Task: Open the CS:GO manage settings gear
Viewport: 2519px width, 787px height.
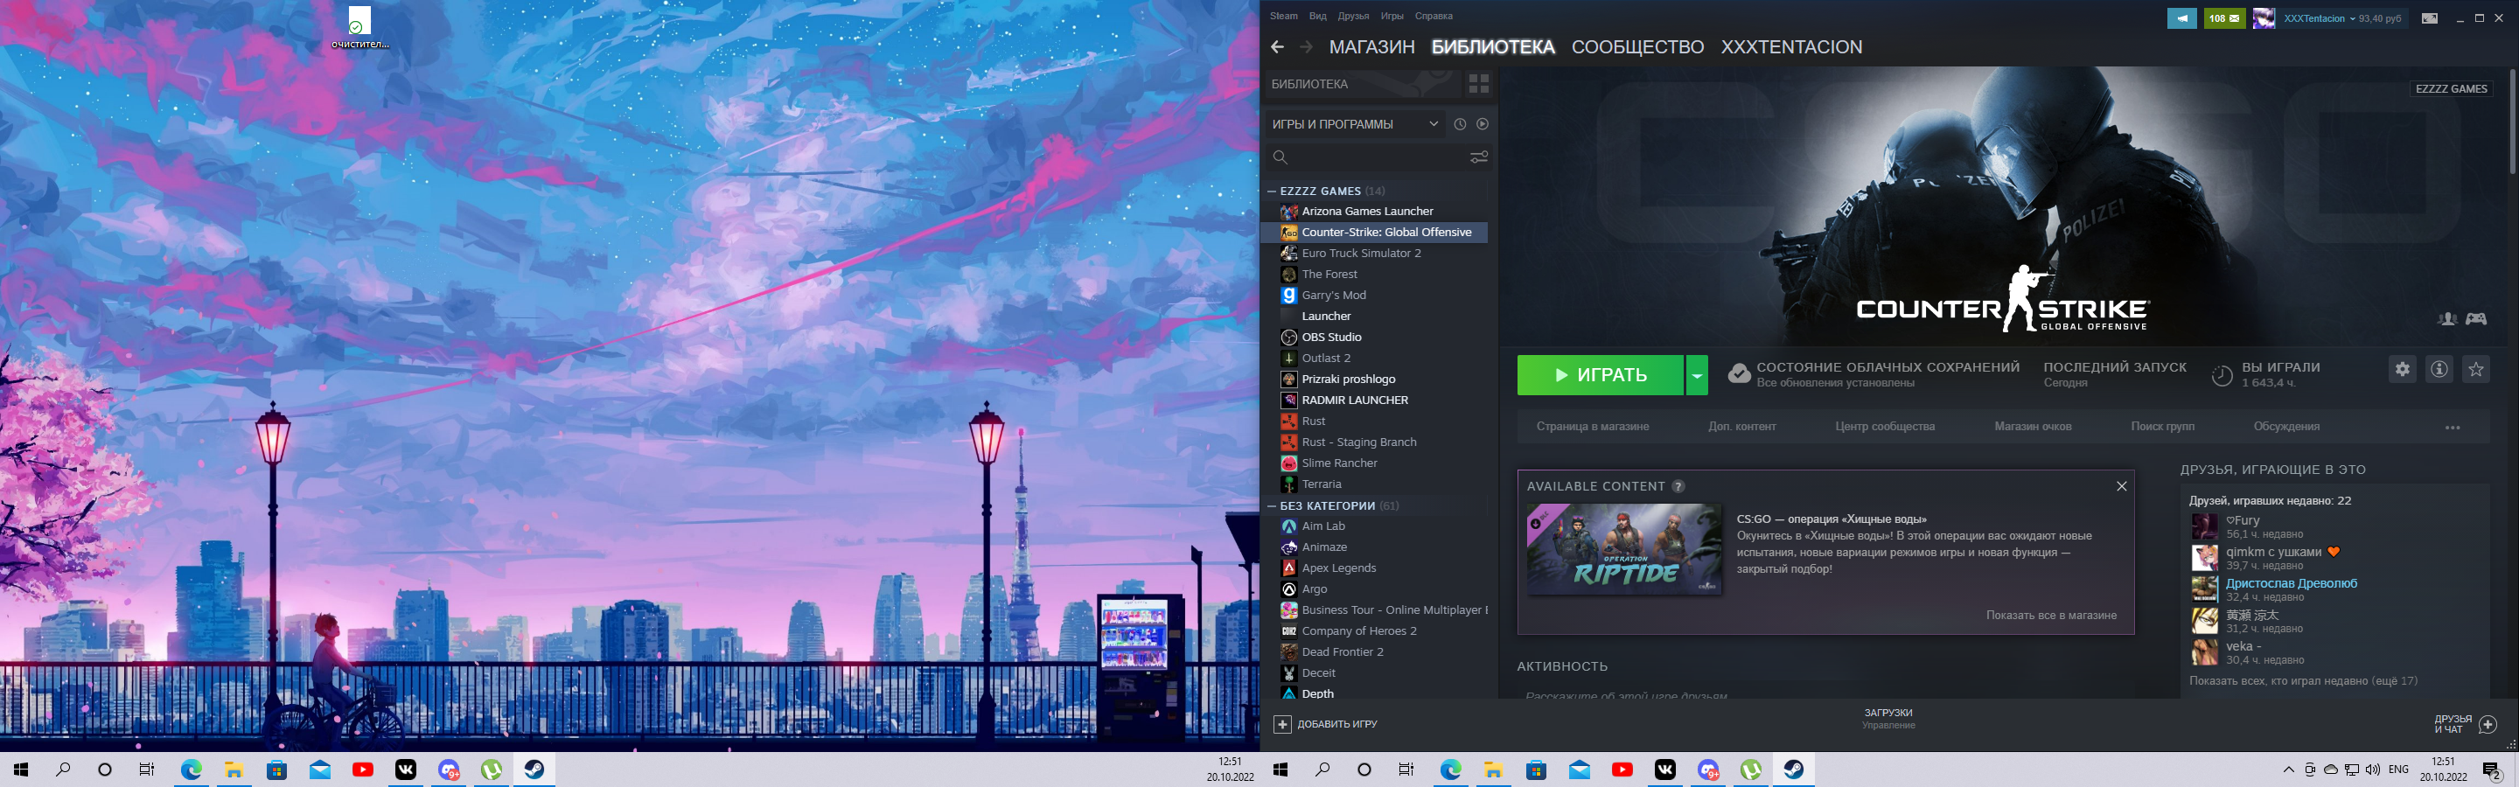Action: (2403, 370)
